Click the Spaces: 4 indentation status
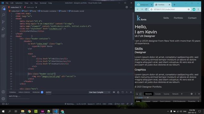204x114 pixels. (x=91, y=104)
